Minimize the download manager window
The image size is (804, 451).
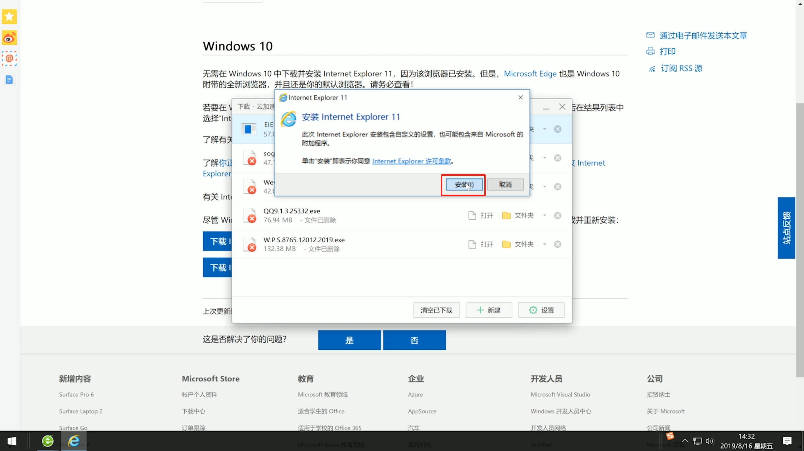click(546, 107)
